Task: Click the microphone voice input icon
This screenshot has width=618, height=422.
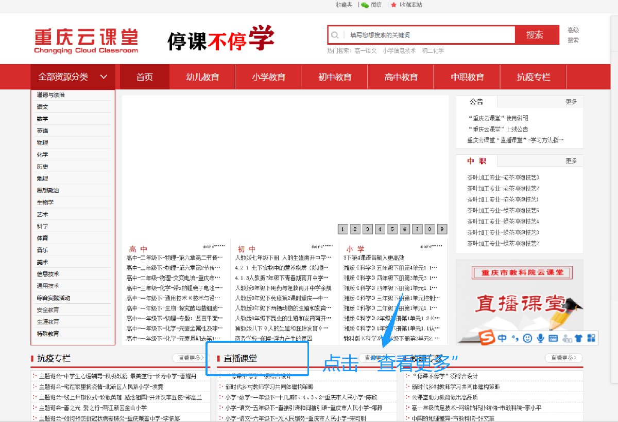Action: click(540, 338)
